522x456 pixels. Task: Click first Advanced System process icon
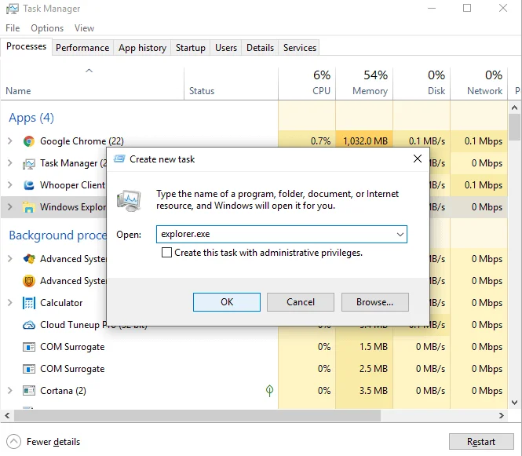pyautogui.click(x=29, y=259)
